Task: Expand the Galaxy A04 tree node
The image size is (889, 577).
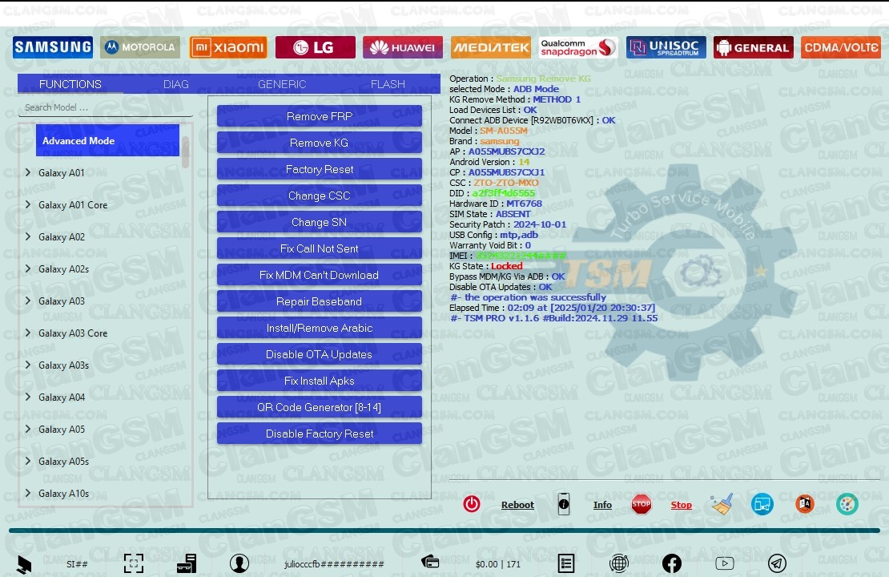Action: 28,397
